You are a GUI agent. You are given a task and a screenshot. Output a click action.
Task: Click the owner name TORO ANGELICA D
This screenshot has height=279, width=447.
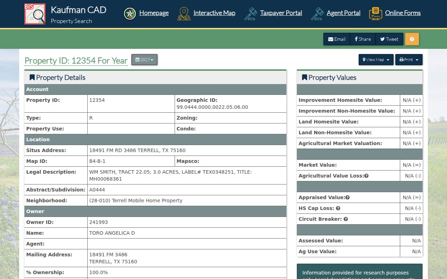[112, 233]
